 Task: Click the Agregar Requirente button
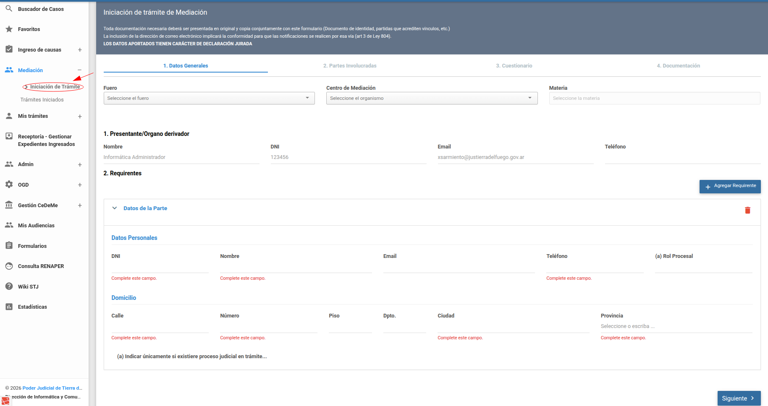[x=730, y=187]
